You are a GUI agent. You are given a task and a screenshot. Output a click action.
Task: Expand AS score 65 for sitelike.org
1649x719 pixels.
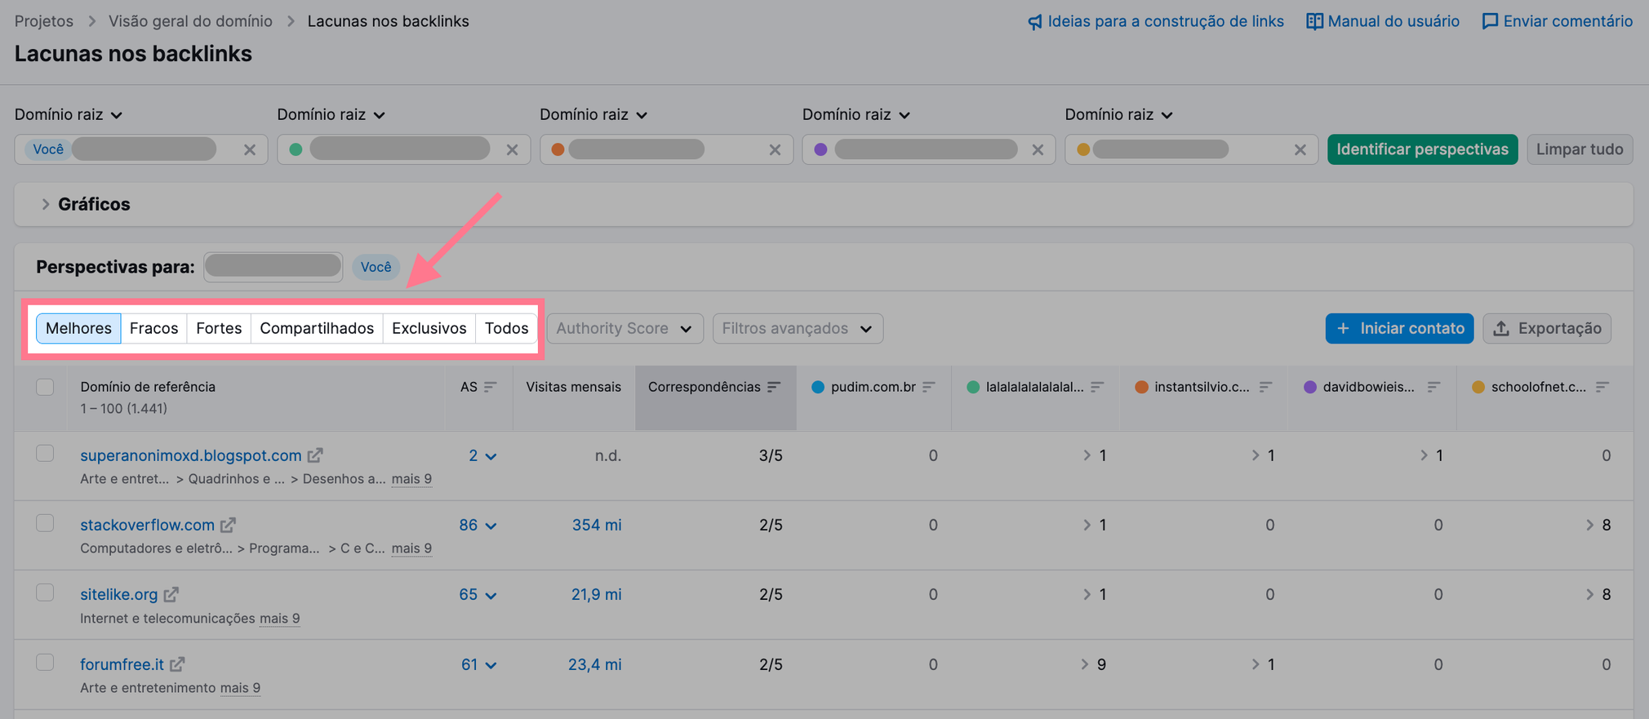click(478, 594)
